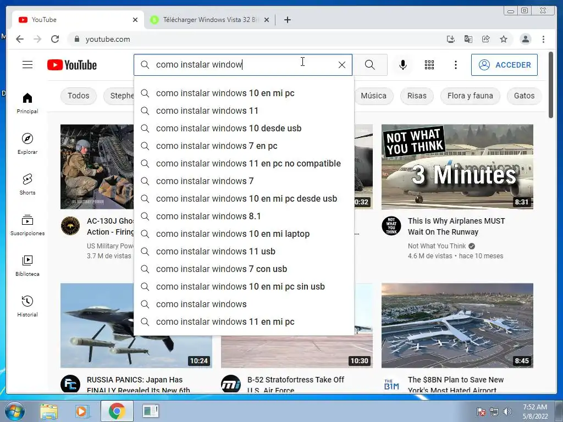The image size is (563, 422).
Task: Choose suggestion 'como instalar windows 7'
Action: coord(244,181)
